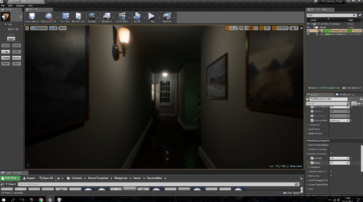Open Details view options eye icon

359,104
